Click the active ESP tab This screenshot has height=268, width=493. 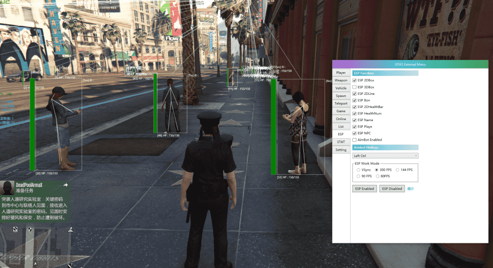click(x=341, y=134)
